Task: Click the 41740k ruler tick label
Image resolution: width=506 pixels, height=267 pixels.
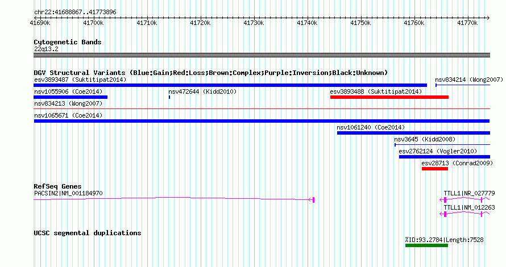Action: coord(307,23)
